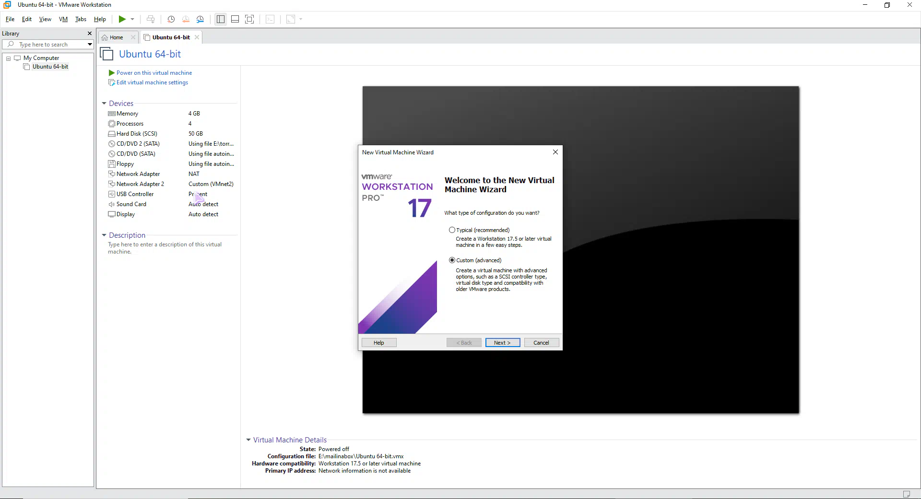Click the 50 GB hard disk value
This screenshot has height=499, width=921.
pyautogui.click(x=196, y=134)
